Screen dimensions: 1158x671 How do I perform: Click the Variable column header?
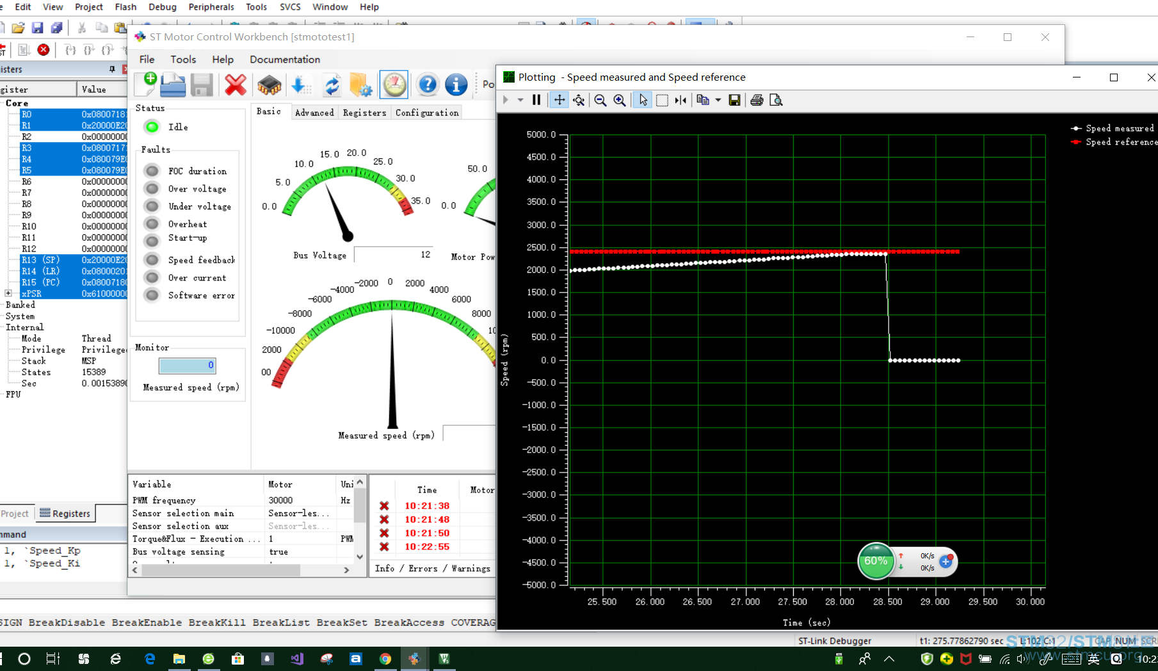pos(197,485)
